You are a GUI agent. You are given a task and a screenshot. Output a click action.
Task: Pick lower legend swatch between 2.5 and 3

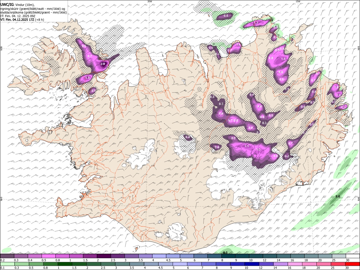point(108,264)
